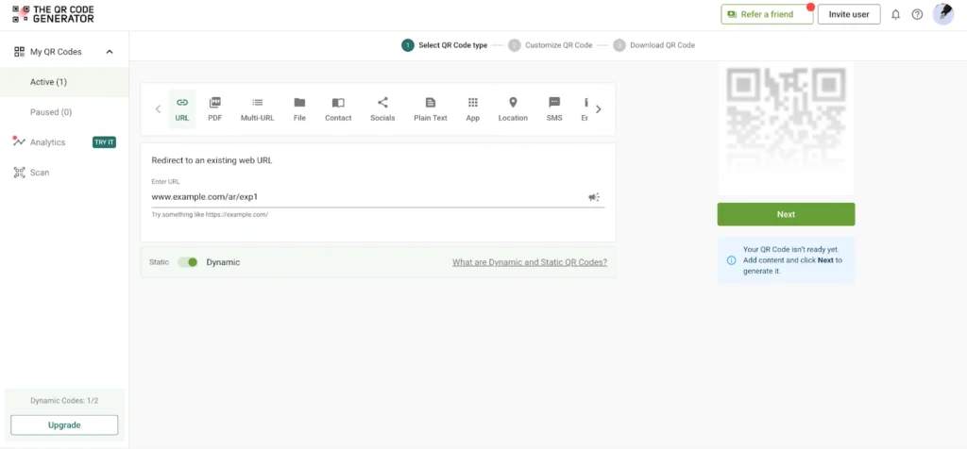Open Paused (0) QR codes list
The width and height of the screenshot is (967, 449).
click(x=64, y=112)
